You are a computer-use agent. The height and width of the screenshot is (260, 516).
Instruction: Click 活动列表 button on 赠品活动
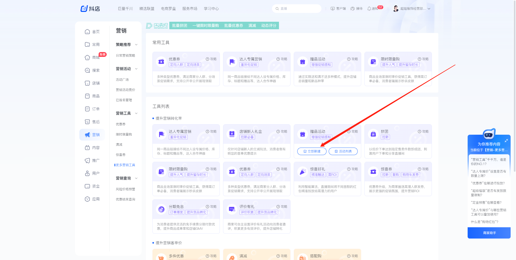click(x=343, y=151)
